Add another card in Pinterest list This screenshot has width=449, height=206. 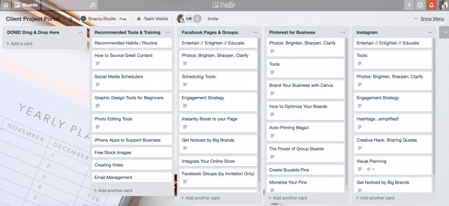[x=287, y=198]
